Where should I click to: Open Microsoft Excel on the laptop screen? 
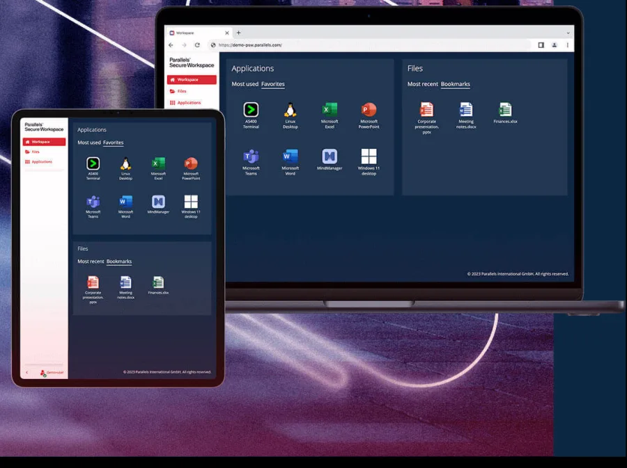pyautogui.click(x=330, y=115)
